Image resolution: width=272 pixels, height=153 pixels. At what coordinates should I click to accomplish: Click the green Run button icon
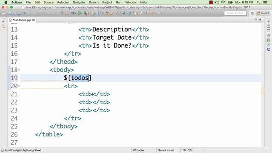79,13
